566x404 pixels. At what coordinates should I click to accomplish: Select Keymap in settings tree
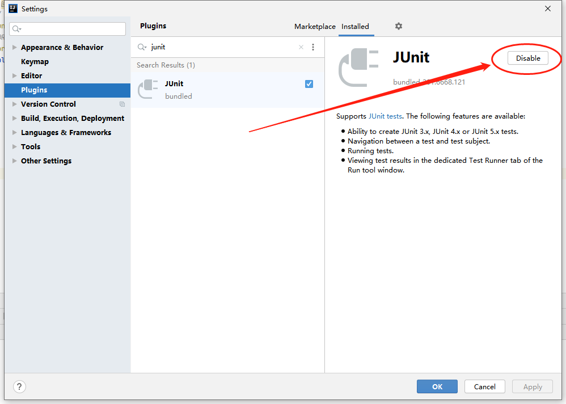click(x=35, y=61)
